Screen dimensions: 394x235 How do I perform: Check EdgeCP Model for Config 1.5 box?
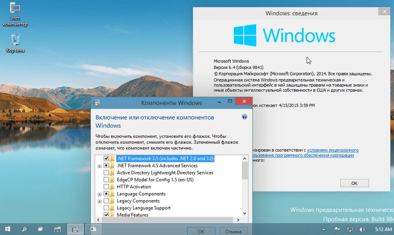(106, 180)
